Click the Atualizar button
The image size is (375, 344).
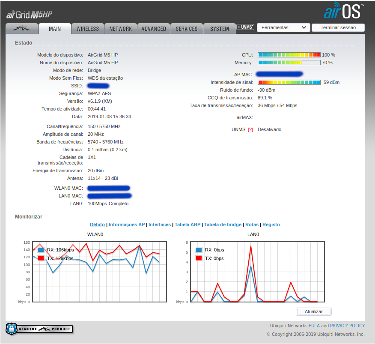[313, 311]
